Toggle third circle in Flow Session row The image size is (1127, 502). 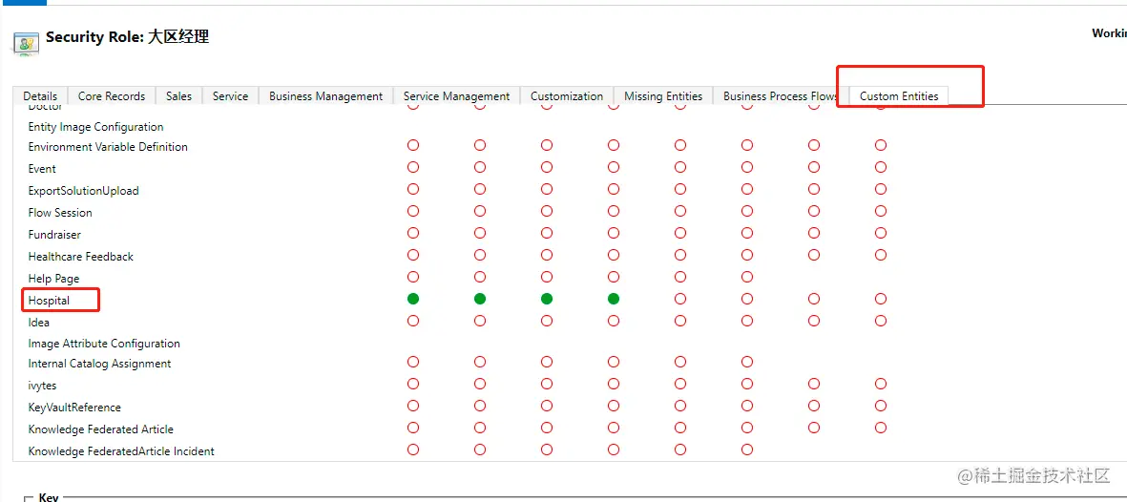pos(547,212)
